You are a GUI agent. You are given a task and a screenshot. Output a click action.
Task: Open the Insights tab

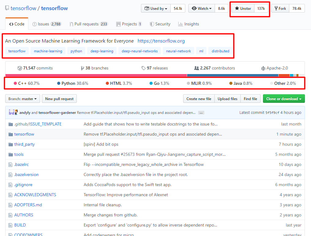[x=189, y=24]
